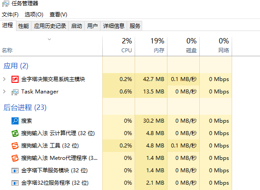Click the green 搜狗输入法 云计算代理 icon
Image resolution: width=260 pixels, height=190 pixels.
pos(15,133)
